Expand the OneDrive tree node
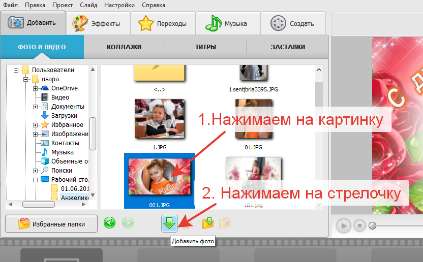Screen dimensions: 423x262 [36, 88]
